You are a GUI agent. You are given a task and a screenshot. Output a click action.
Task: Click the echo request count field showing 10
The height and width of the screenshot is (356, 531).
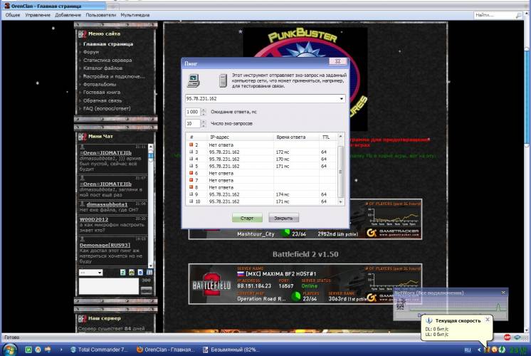click(193, 124)
